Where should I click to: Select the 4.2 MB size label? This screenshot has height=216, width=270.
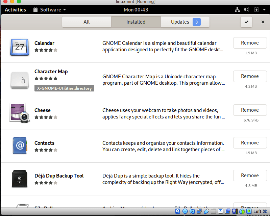[x=251, y=86]
